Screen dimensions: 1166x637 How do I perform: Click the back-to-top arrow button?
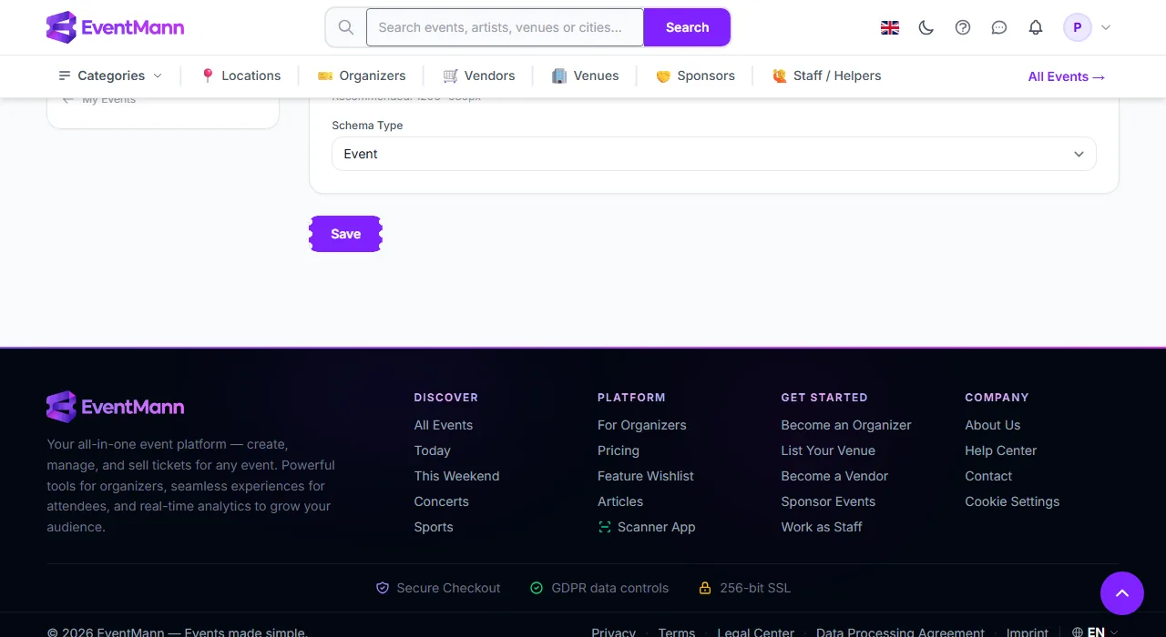point(1122,593)
